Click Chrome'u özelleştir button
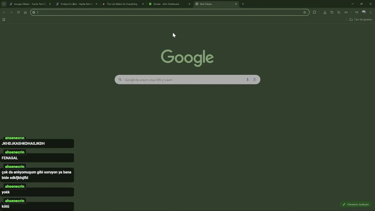Image resolution: width=375 pixels, height=211 pixels. 356,205
